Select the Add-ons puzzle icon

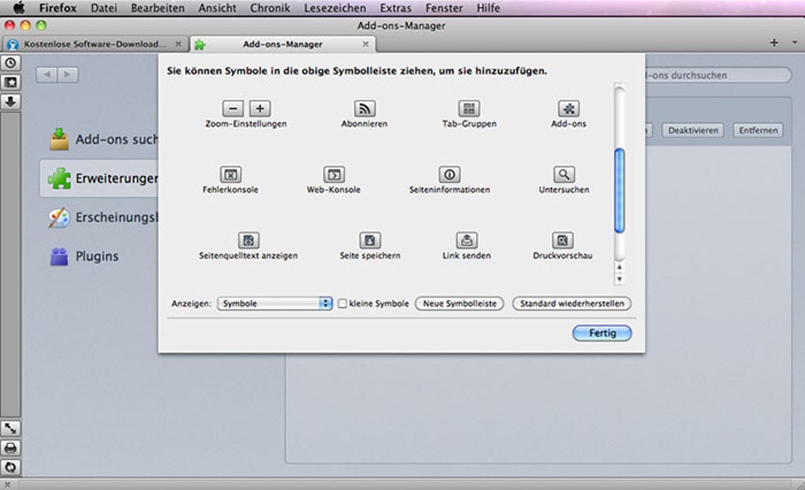(x=567, y=108)
